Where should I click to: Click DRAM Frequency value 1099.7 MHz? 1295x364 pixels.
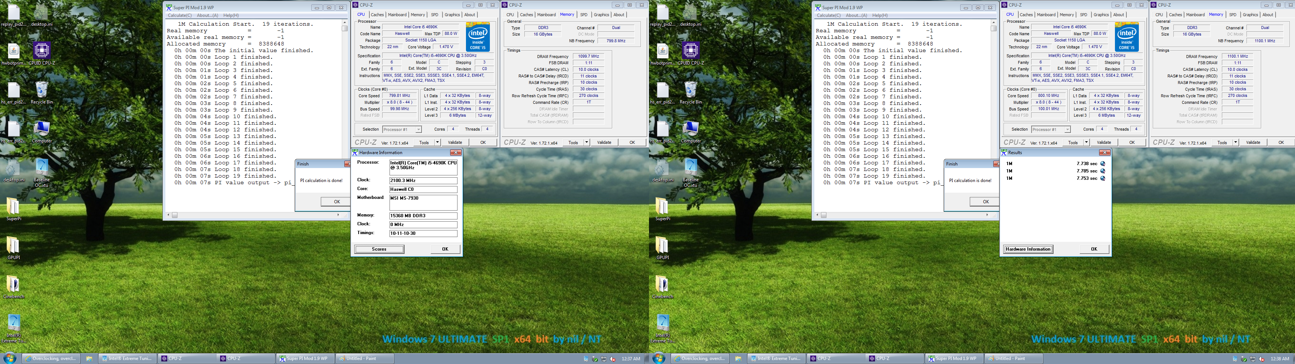[588, 57]
